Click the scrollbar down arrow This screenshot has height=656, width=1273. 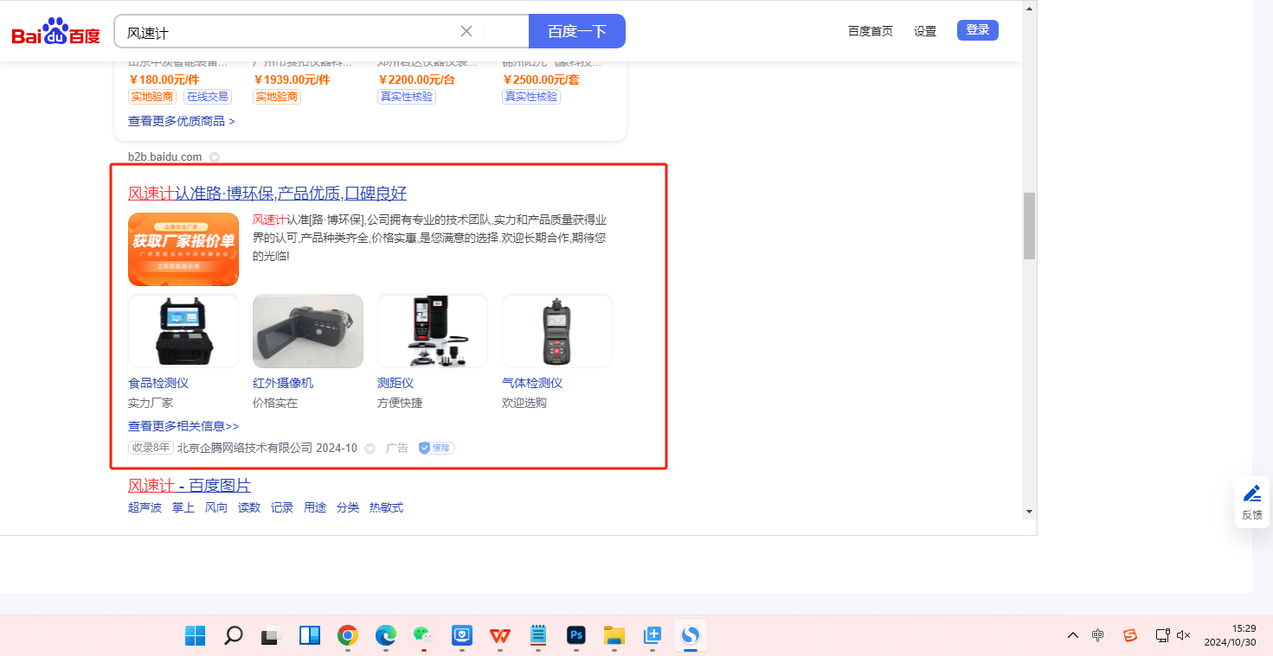click(1029, 512)
